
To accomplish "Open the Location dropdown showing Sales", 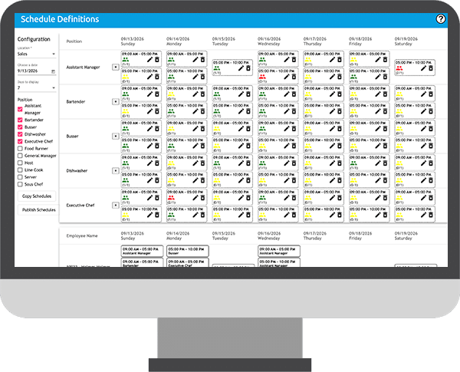I will [x=37, y=54].
